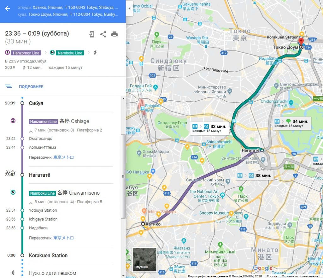The image size is (323, 278).
Task: Click the red Токио Доум destination pin
Action: pyautogui.click(x=301, y=41)
